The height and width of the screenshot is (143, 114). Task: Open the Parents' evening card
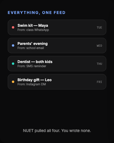(x=57, y=45)
